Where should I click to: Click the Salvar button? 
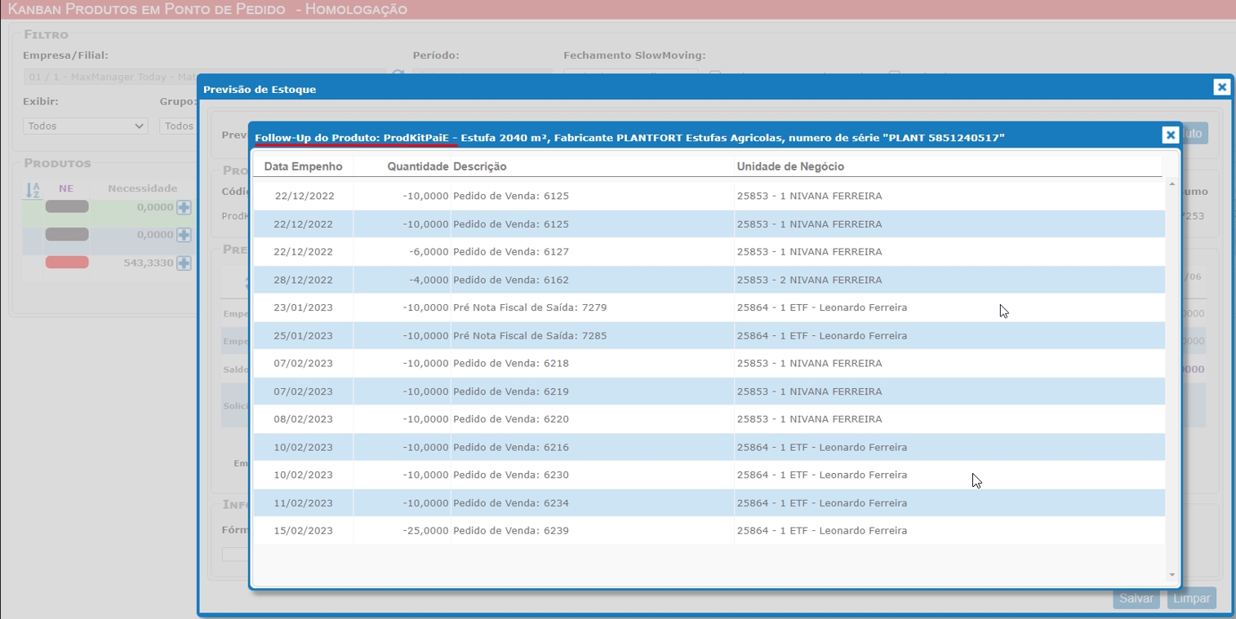click(1136, 598)
